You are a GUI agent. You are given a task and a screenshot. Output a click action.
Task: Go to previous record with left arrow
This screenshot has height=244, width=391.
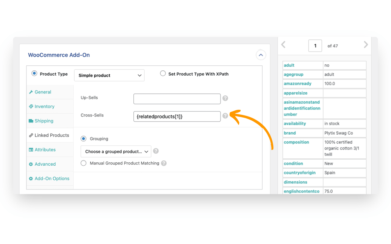283,44
